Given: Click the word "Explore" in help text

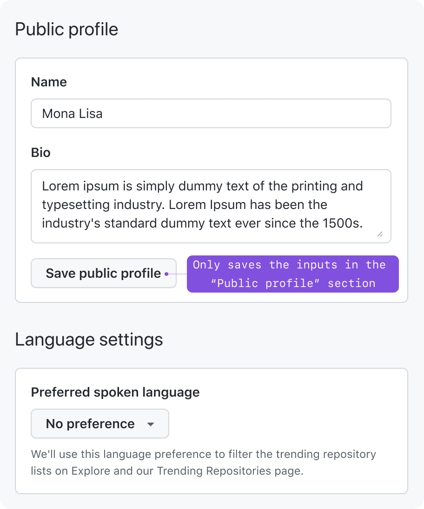Looking at the screenshot, I should click(x=91, y=471).
